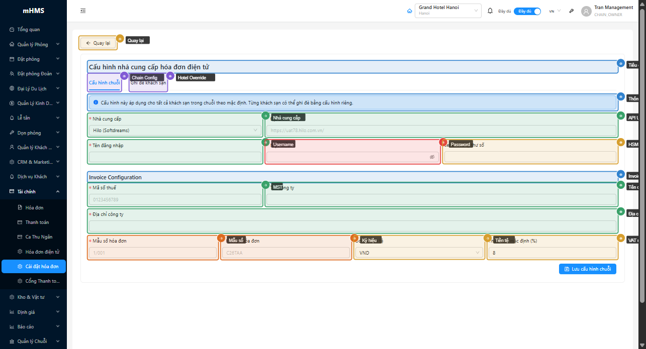Viewport: 646px width, 349px height.
Task: Collapse the sidebar with the menu fold icon
Action: (x=83, y=11)
